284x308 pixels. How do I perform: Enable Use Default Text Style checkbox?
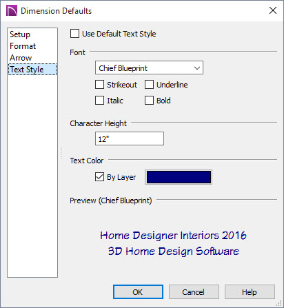pyautogui.click(x=74, y=34)
